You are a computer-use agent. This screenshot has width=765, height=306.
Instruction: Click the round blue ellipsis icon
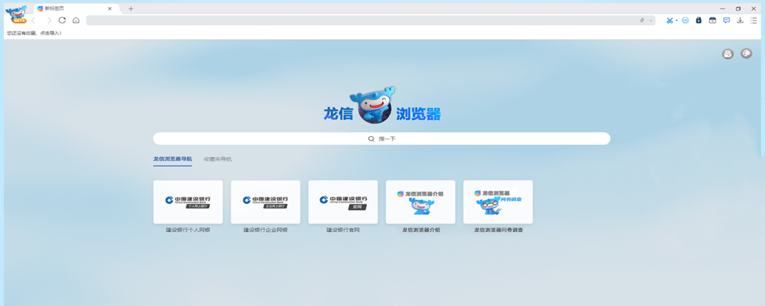point(685,20)
